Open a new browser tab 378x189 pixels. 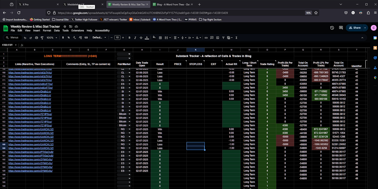click(x=199, y=5)
